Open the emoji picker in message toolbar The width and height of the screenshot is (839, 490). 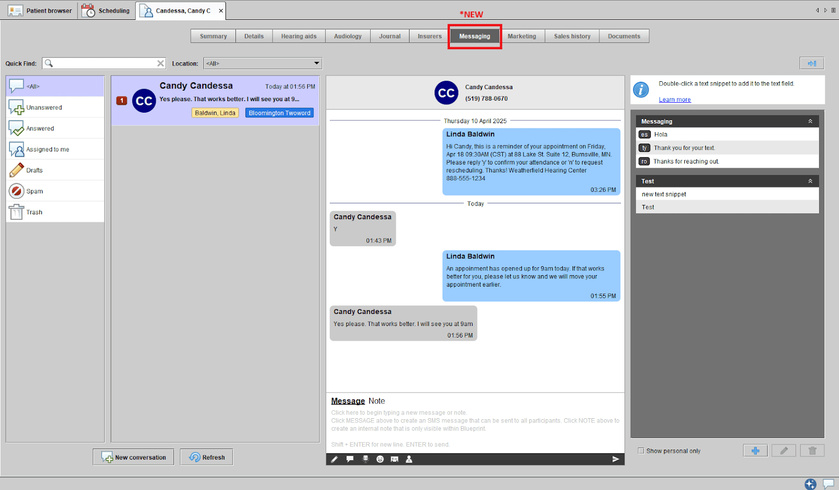point(380,459)
